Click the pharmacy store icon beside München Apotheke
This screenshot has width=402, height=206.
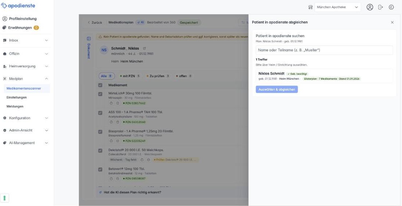click(310, 7)
